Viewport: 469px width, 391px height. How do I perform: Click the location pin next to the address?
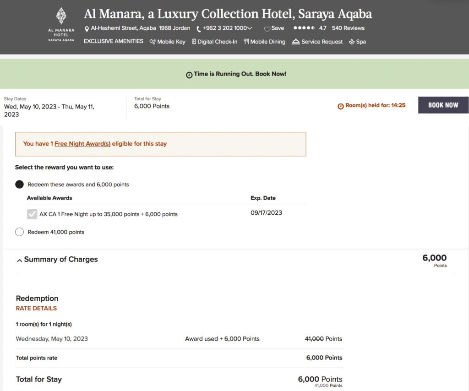pos(87,28)
